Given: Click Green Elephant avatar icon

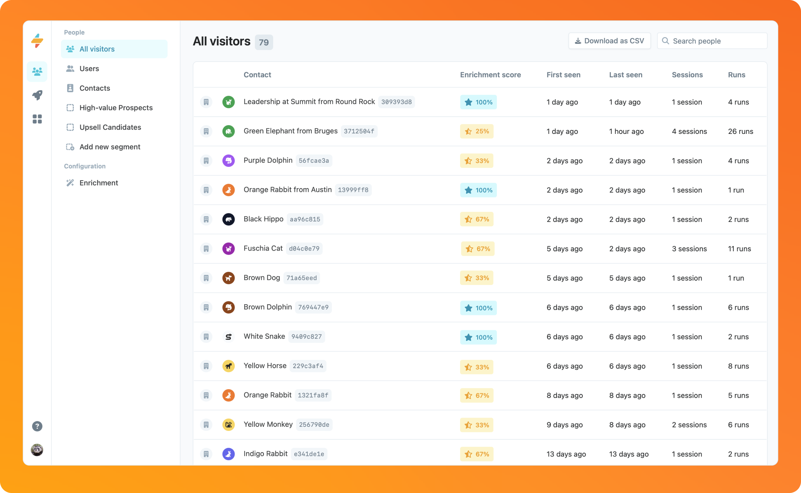Looking at the screenshot, I should 228,131.
